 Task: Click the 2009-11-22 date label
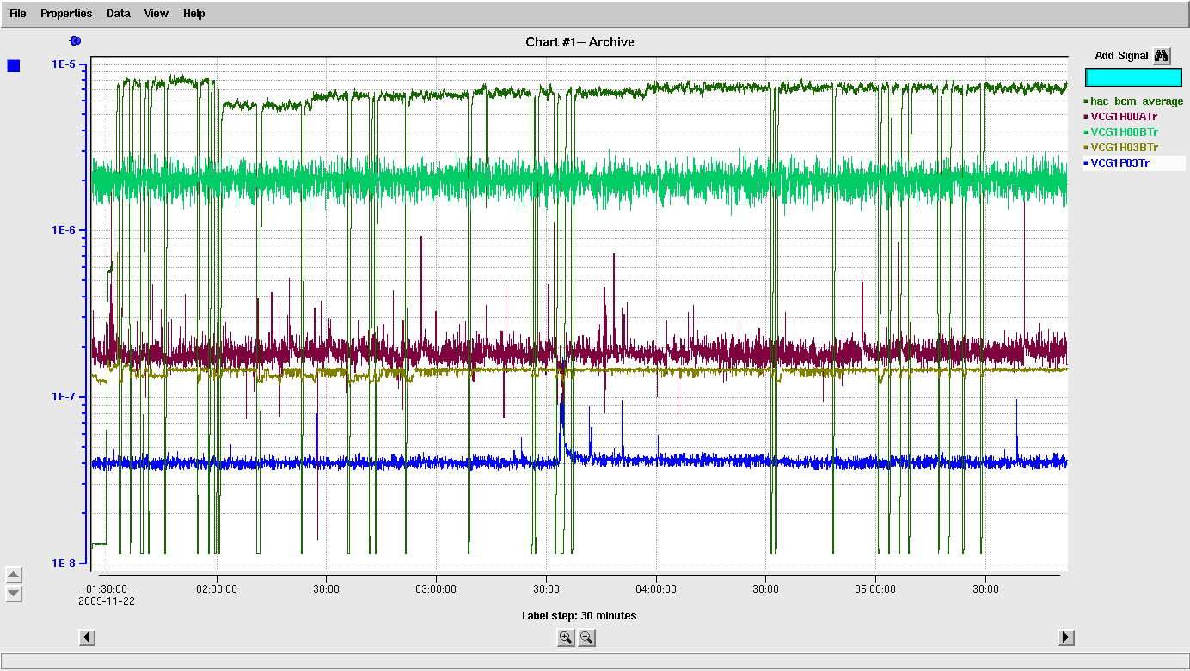tap(107, 601)
